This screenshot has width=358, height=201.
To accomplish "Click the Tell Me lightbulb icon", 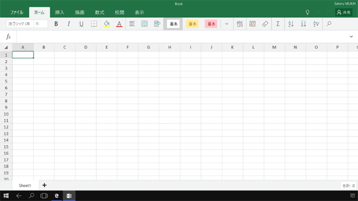I will (x=308, y=12).
